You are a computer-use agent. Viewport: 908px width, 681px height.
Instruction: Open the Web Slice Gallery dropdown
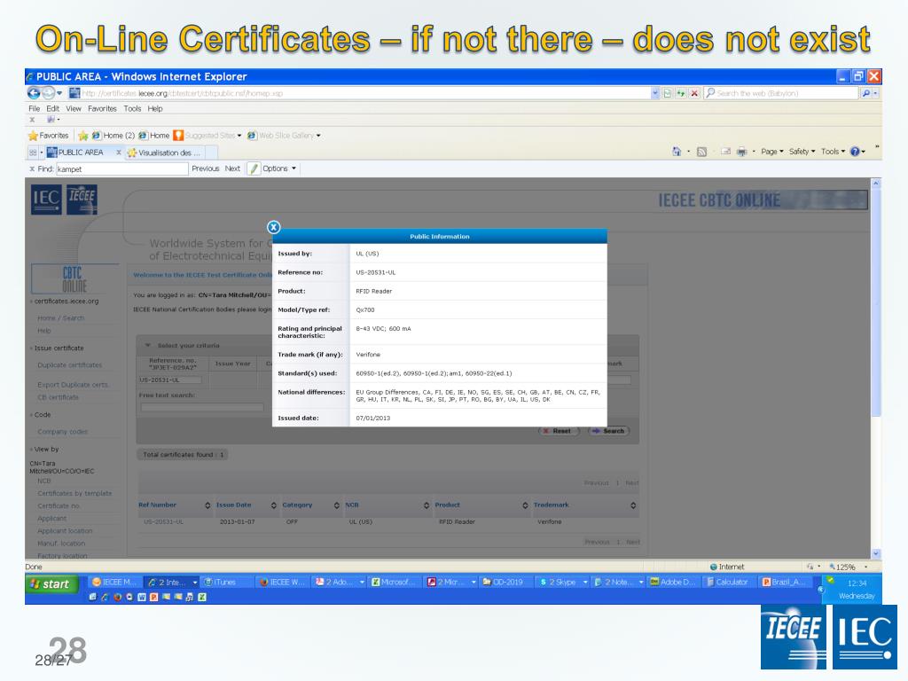point(284,136)
